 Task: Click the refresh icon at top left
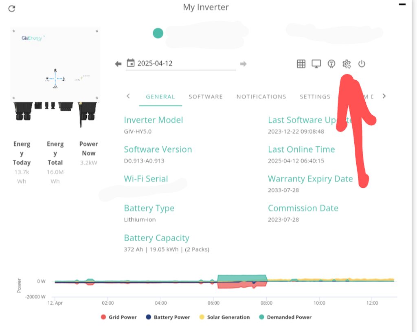tap(12, 9)
